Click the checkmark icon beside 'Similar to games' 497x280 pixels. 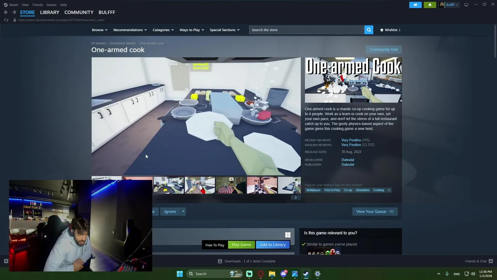tap(304, 244)
